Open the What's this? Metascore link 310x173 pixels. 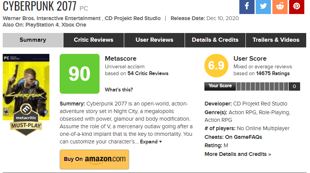[119, 90]
